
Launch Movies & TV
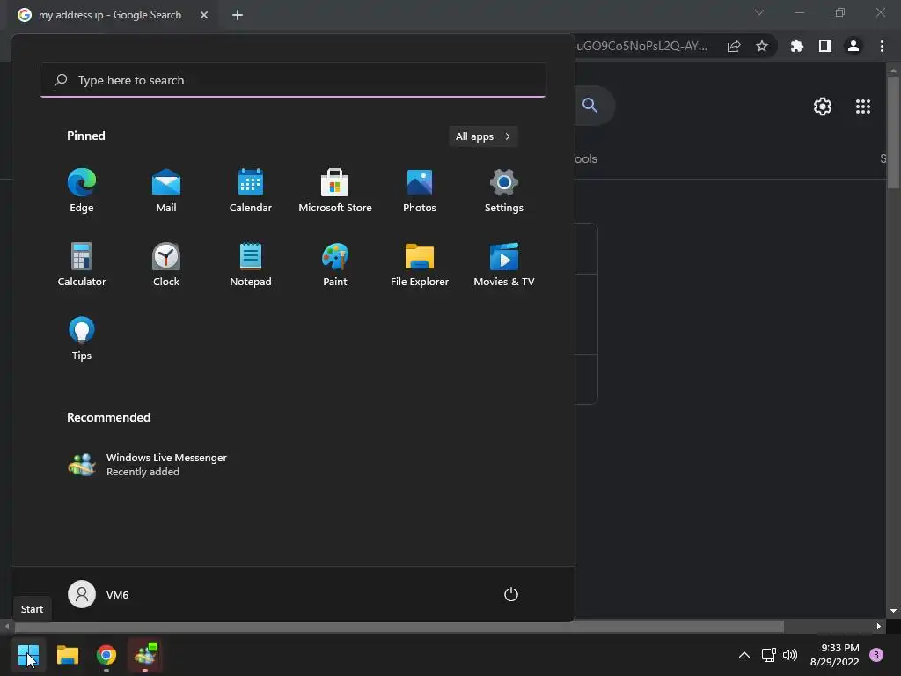pyautogui.click(x=504, y=264)
